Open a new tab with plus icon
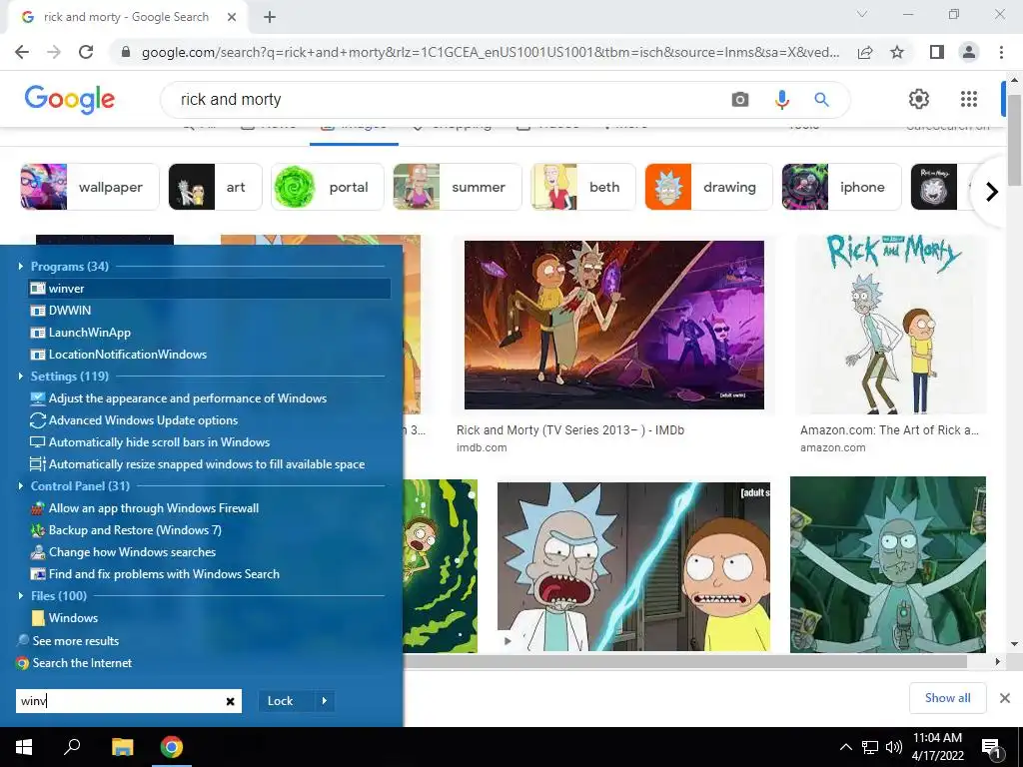The width and height of the screenshot is (1023, 767). (x=270, y=17)
